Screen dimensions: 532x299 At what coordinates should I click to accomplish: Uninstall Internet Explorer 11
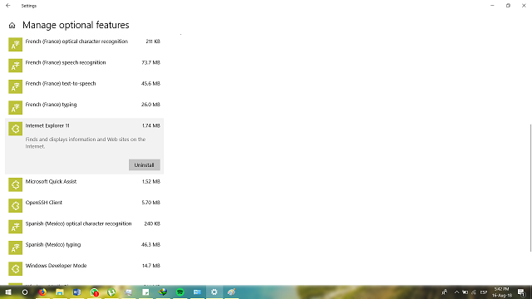144,164
